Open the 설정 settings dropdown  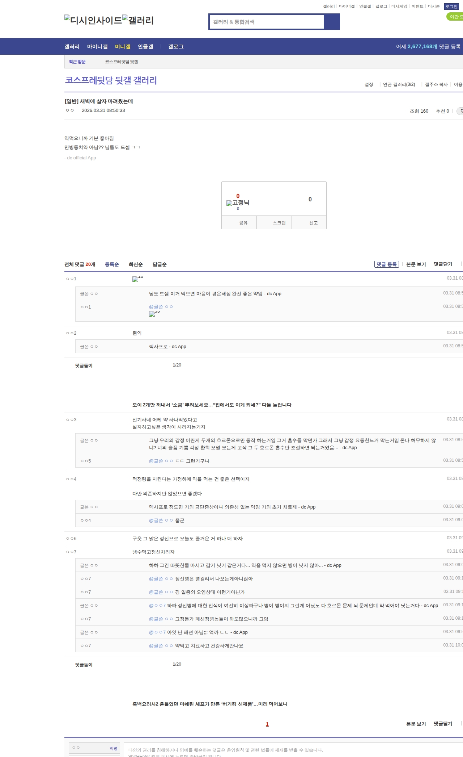coord(369,84)
